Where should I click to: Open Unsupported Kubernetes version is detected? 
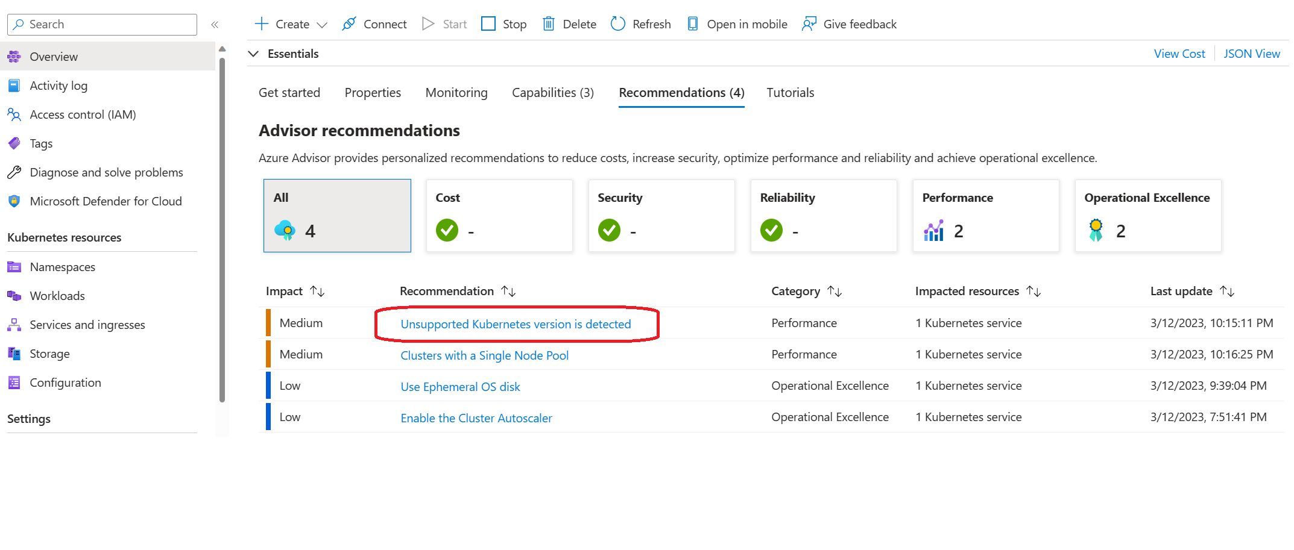[516, 324]
